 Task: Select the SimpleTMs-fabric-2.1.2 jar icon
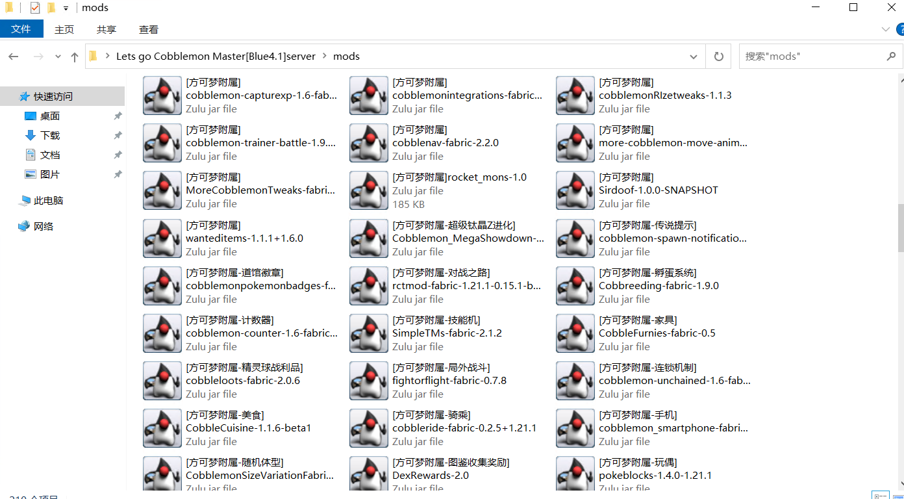coord(369,333)
